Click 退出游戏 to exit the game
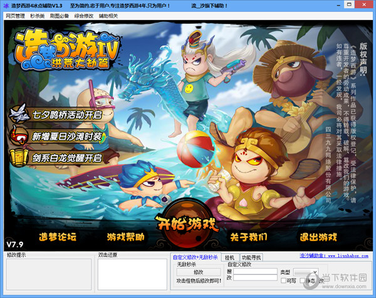 (318, 237)
